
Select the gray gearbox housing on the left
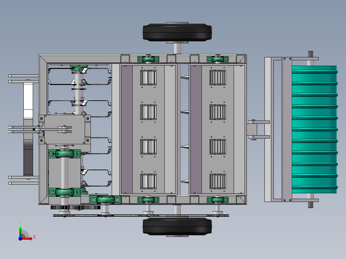65,129
